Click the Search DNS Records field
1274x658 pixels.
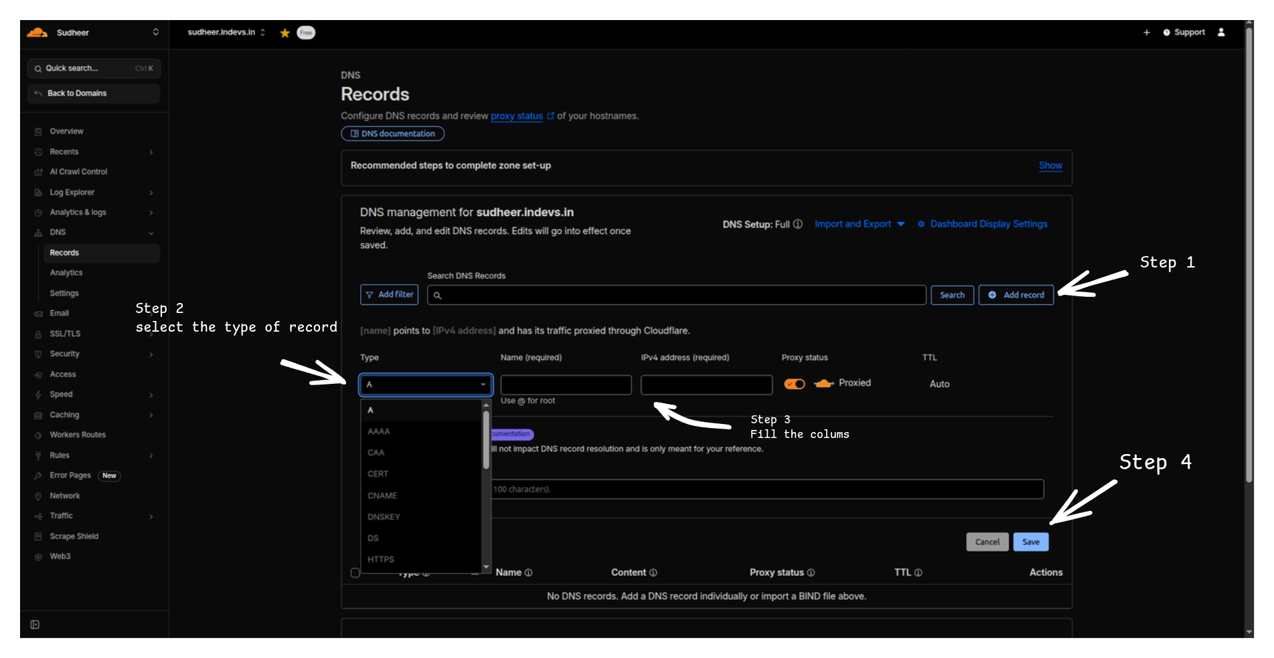(x=677, y=295)
